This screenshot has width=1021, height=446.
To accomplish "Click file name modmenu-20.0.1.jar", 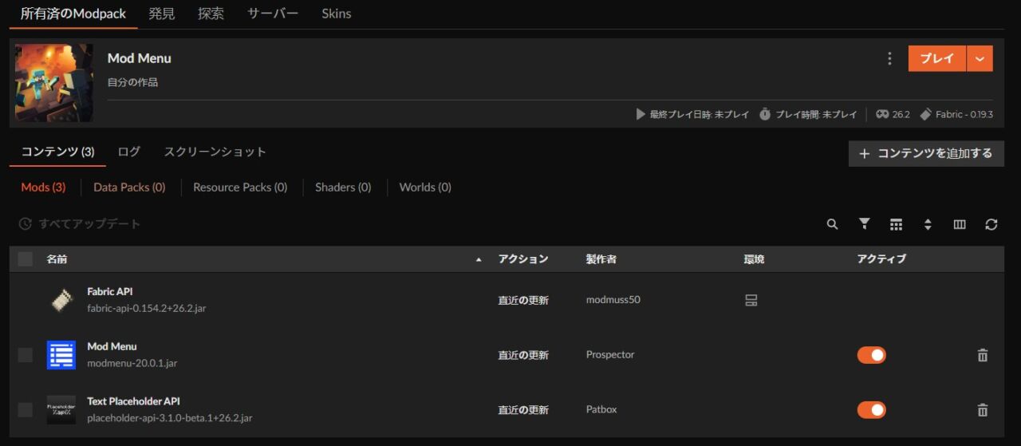I will (x=132, y=363).
